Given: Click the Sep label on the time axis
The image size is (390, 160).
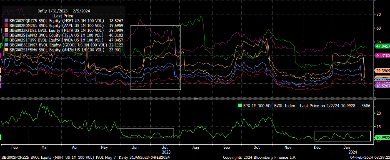Looking at the screenshot, I should 226,148.
